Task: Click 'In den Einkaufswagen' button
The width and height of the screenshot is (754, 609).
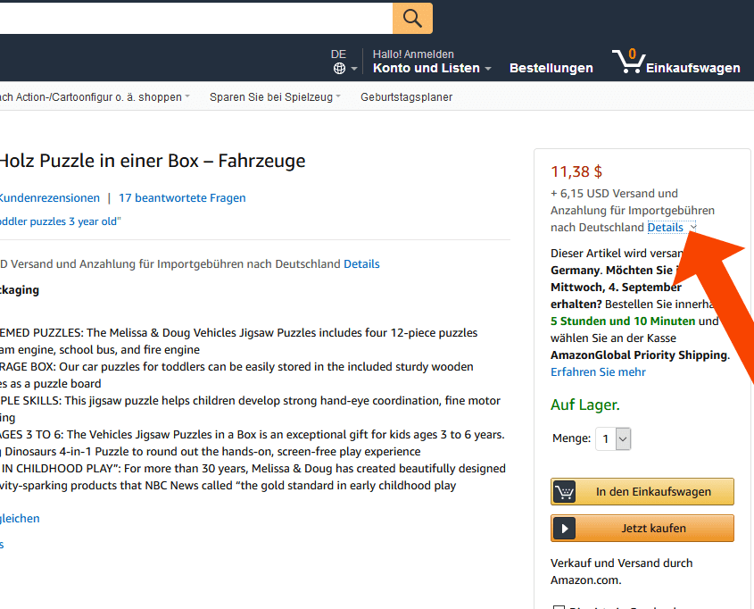Action: click(x=653, y=492)
